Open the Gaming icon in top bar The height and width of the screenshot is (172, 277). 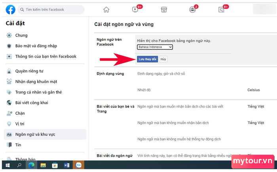(x=221, y=9)
